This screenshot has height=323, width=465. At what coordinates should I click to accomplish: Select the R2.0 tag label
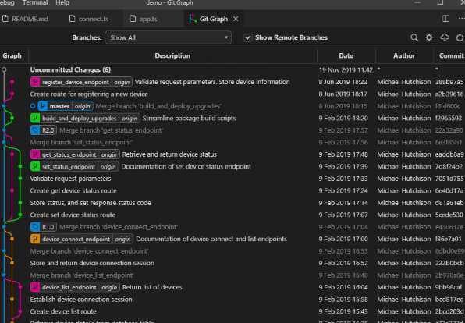point(43,130)
